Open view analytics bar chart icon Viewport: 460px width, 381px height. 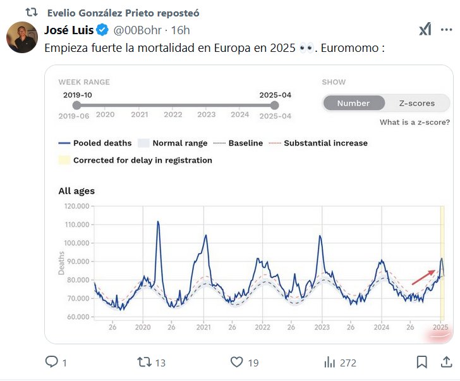[329, 363]
